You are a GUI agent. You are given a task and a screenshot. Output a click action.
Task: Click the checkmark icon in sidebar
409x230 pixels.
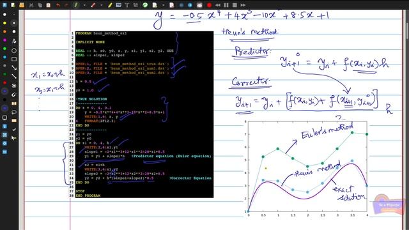coord(14,129)
